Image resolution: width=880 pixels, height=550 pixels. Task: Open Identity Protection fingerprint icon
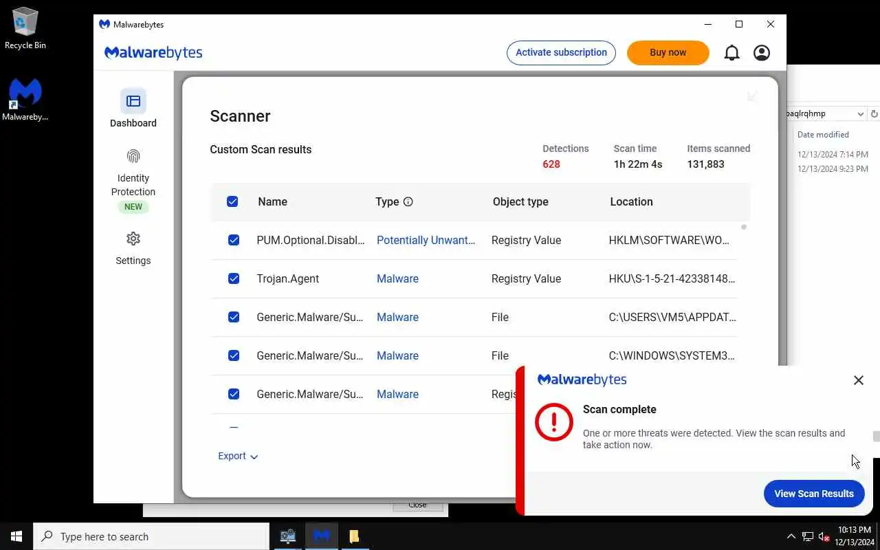[x=133, y=157]
